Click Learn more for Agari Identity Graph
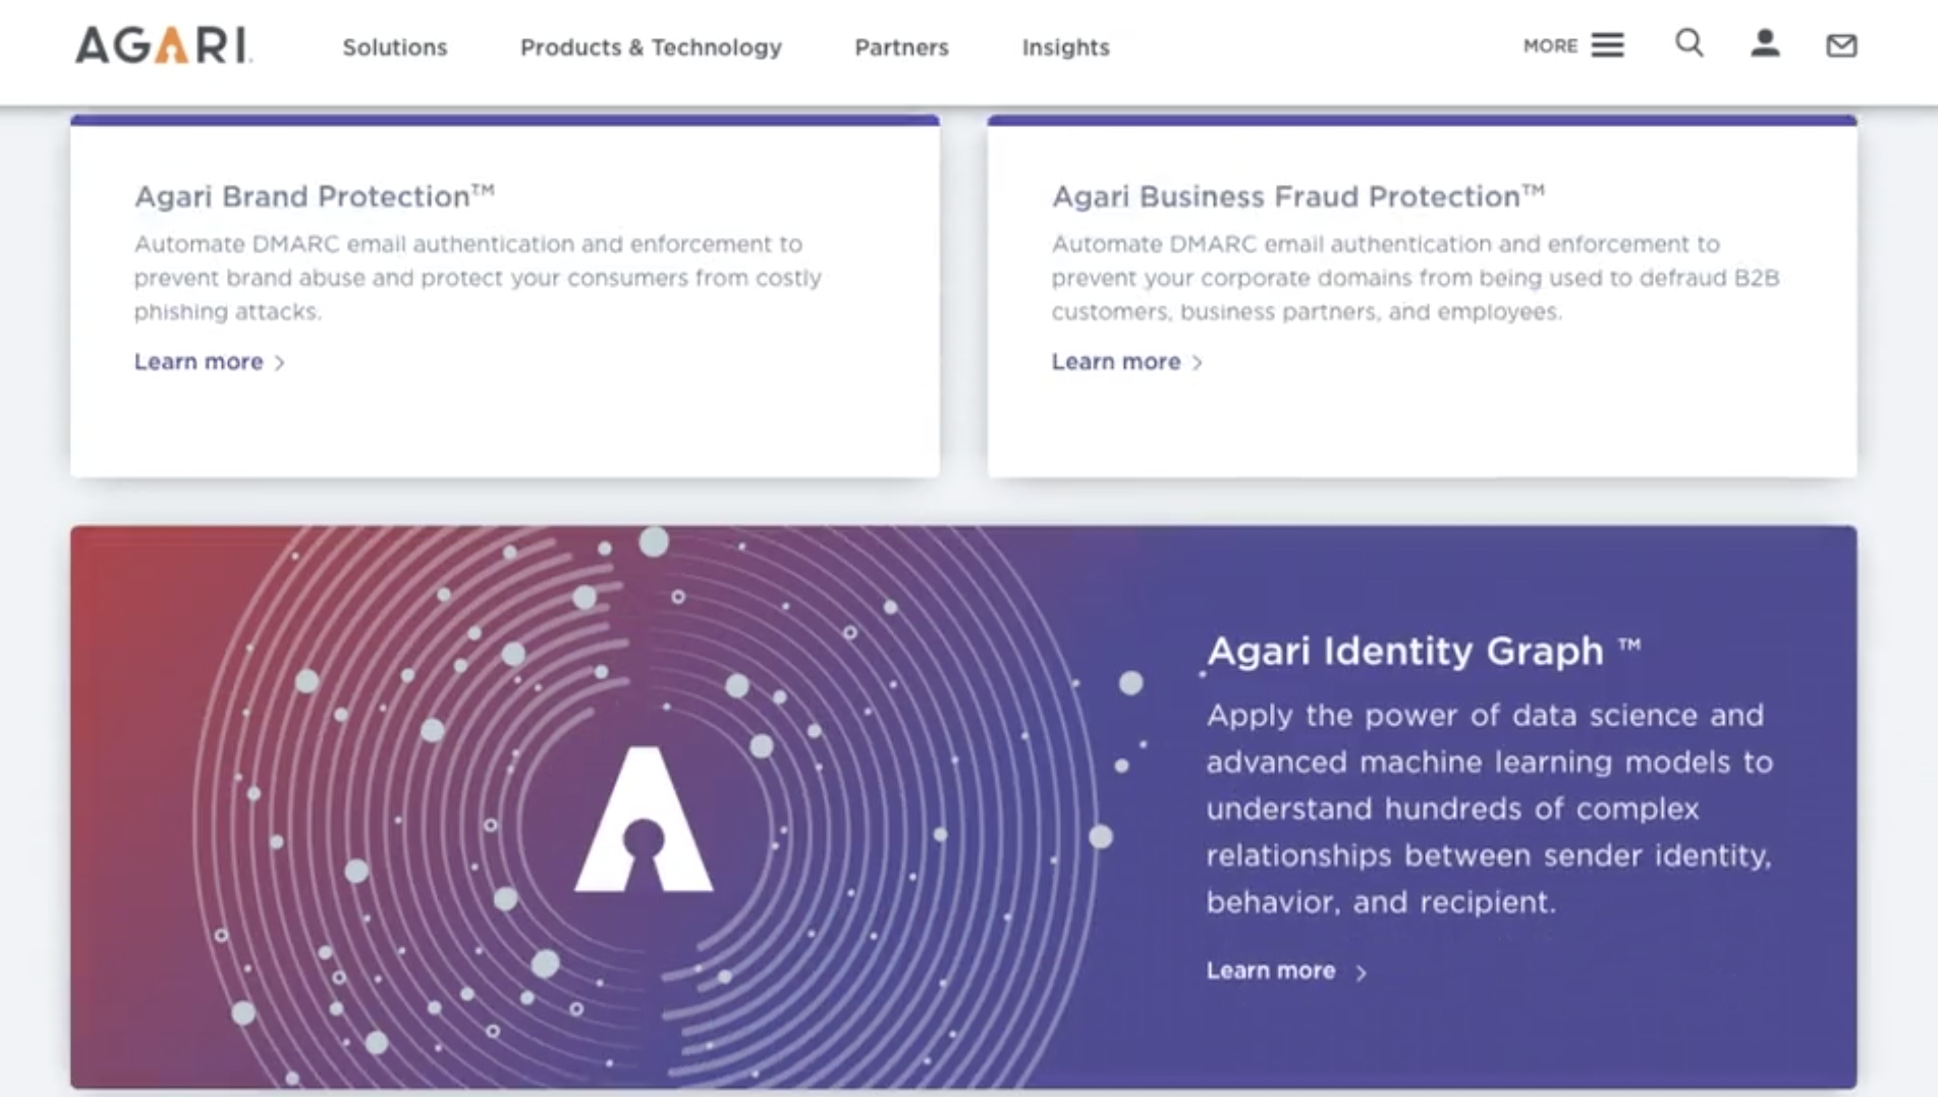 tap(1270, 971)
